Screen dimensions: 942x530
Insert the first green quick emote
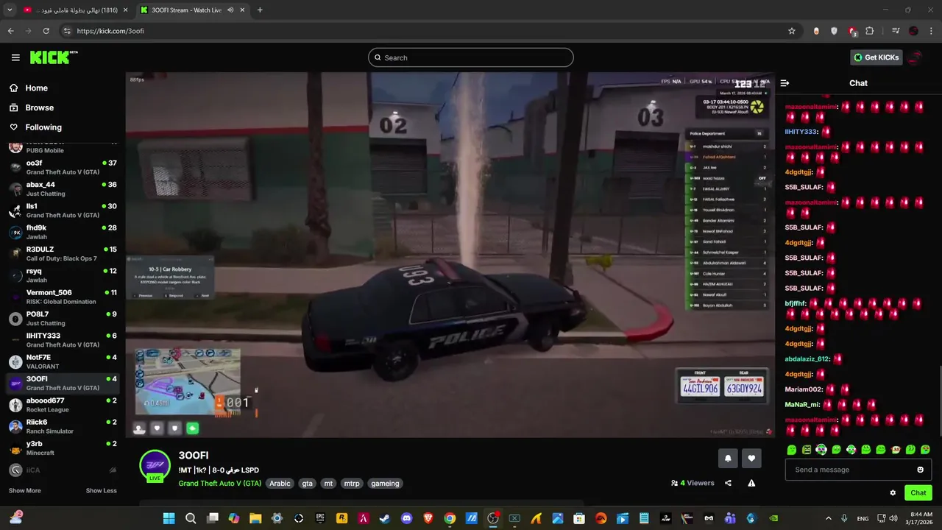tap(792, 450)
